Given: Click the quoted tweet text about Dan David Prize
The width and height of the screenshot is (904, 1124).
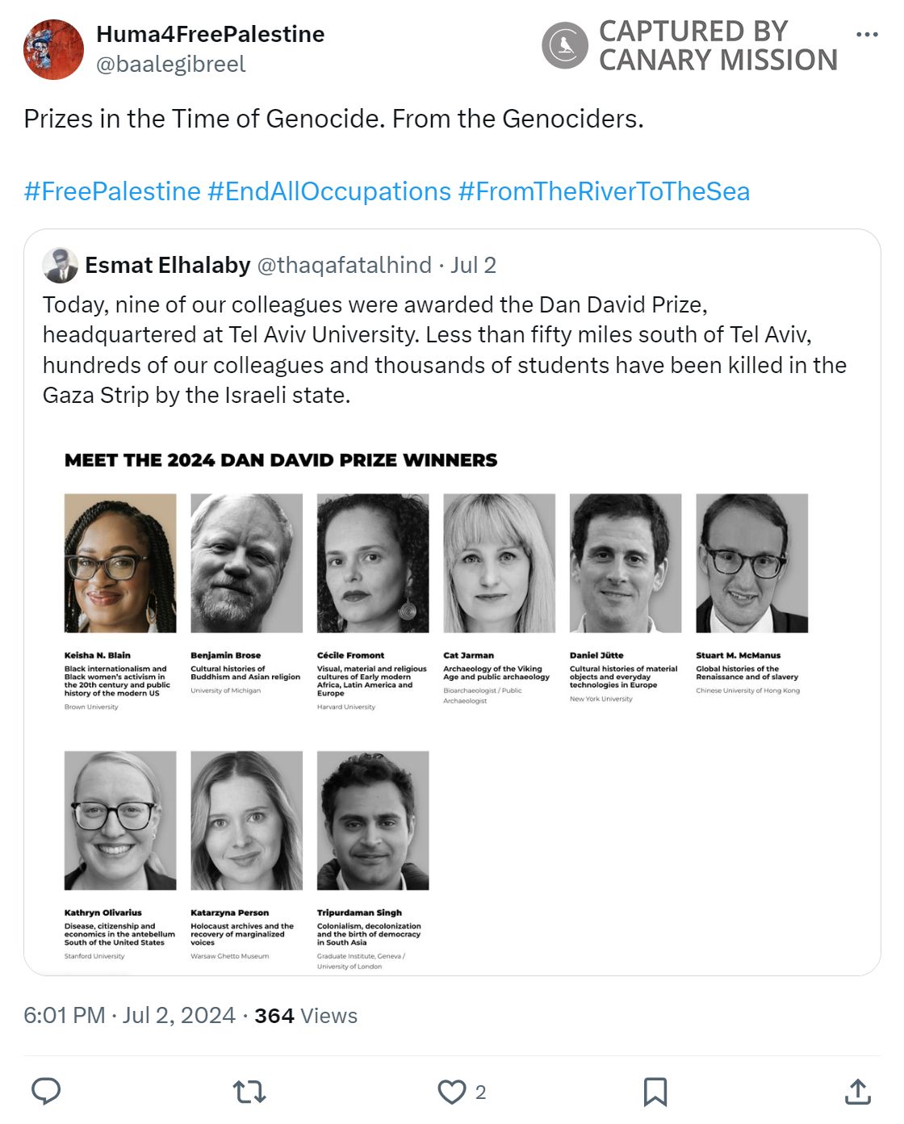Looking at the screenshot, I should pyautogui.click(x=444, y=350).
